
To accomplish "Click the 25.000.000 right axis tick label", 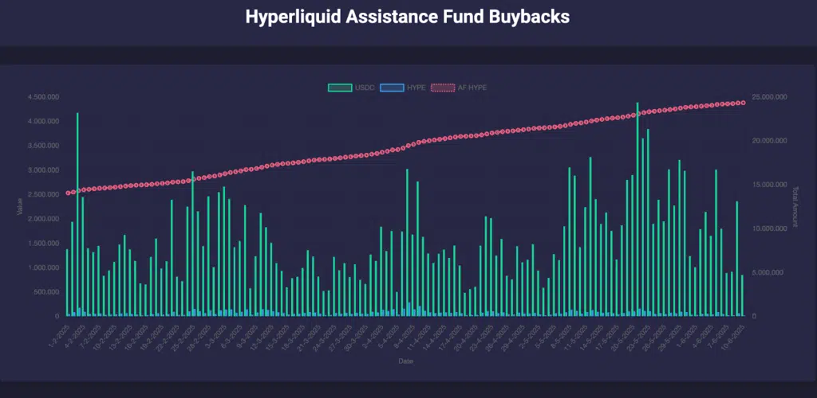I will point(770,97).
